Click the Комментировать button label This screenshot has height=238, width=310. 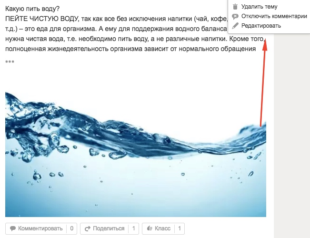40,228
